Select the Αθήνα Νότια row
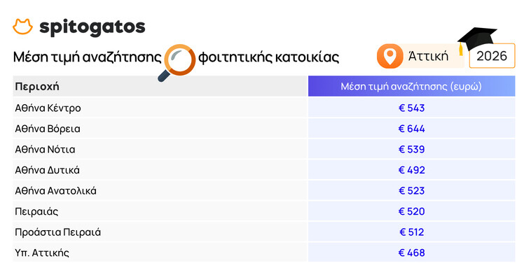Image resolution: width=524 pixels, height=270 pixels. point(264,149)
